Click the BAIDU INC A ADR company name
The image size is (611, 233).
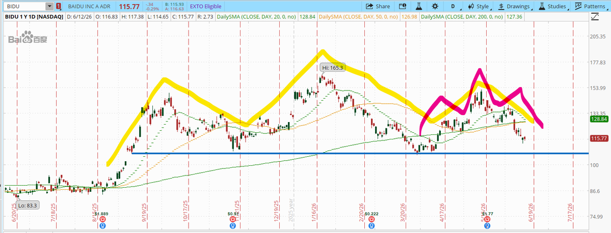[90, 6]
